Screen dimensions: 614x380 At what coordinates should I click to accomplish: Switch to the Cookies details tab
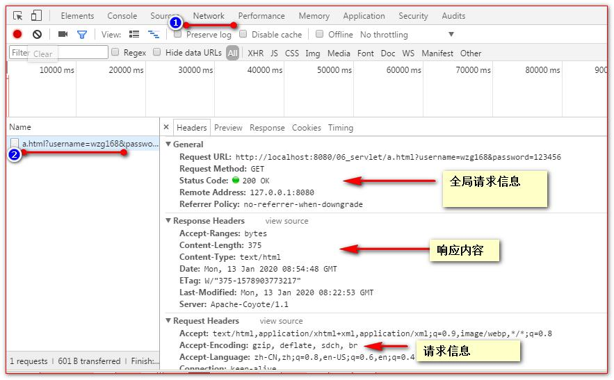[307, 128]
